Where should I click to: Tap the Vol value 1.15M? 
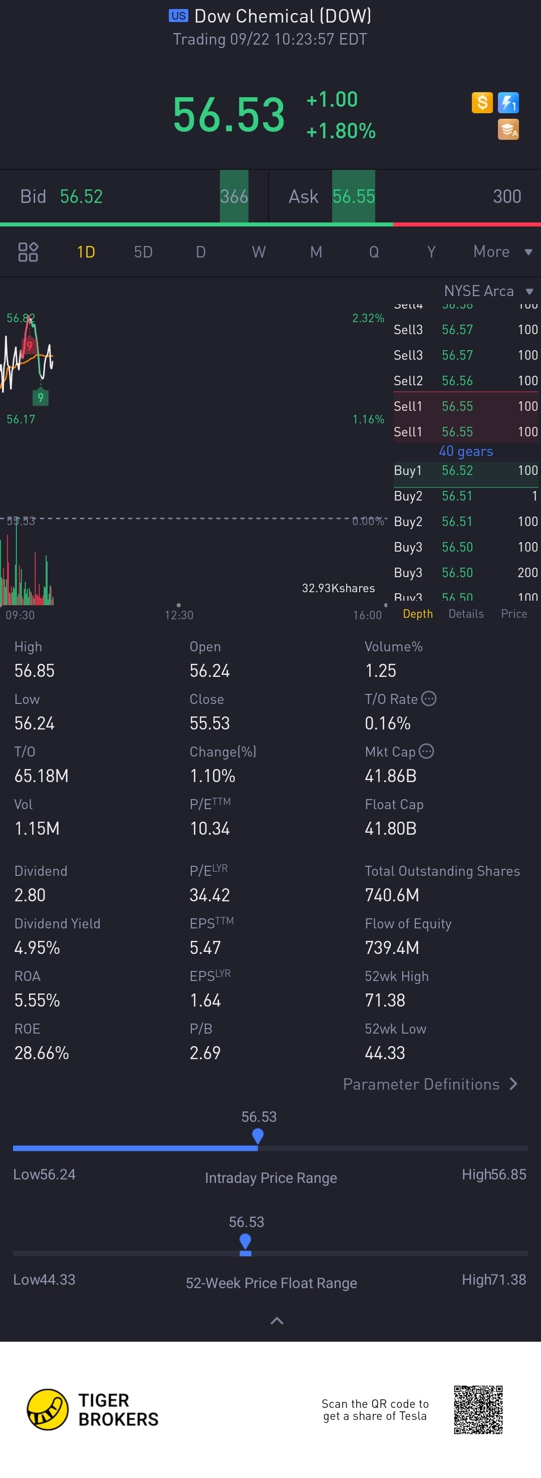37,829
